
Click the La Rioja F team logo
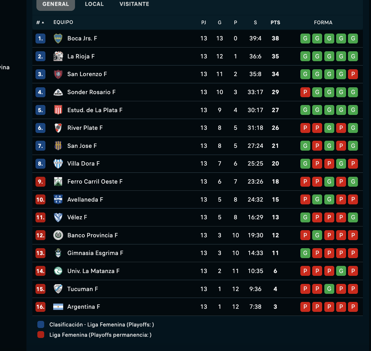click(x=58, y=57)
